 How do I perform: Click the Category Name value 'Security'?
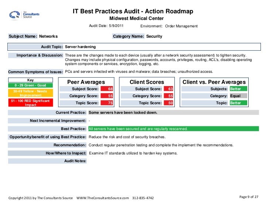[154, 36]
